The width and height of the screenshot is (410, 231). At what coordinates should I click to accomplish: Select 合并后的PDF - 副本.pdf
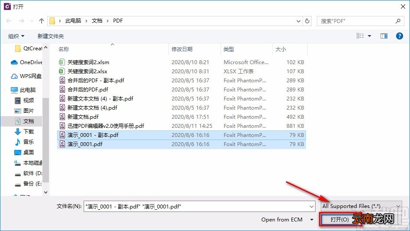point(181,80)
